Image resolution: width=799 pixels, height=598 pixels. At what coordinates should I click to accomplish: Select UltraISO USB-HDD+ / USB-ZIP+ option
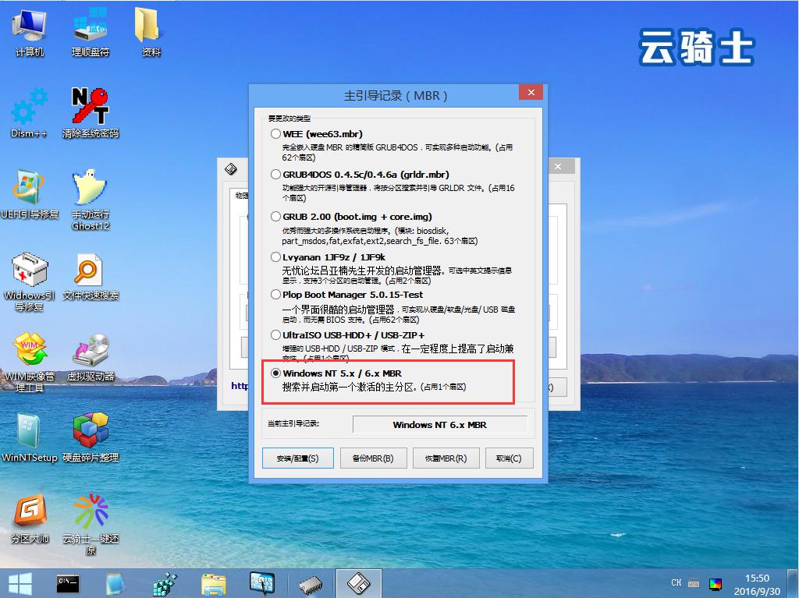[x=276, y=334]
